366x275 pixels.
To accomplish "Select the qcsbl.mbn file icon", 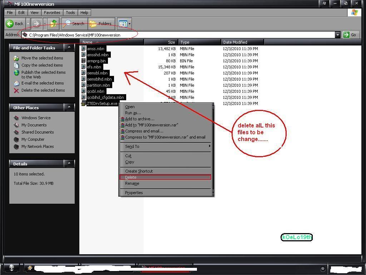I will 84,91.
